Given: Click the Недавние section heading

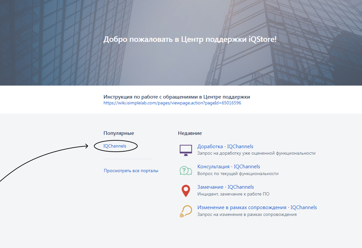Looking at the screenshot, I should 190,133.
